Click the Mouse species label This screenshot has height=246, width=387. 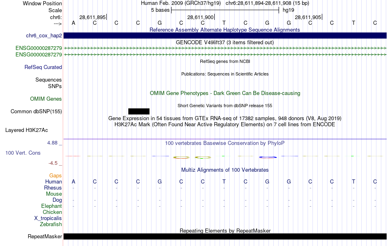(54, 194)
